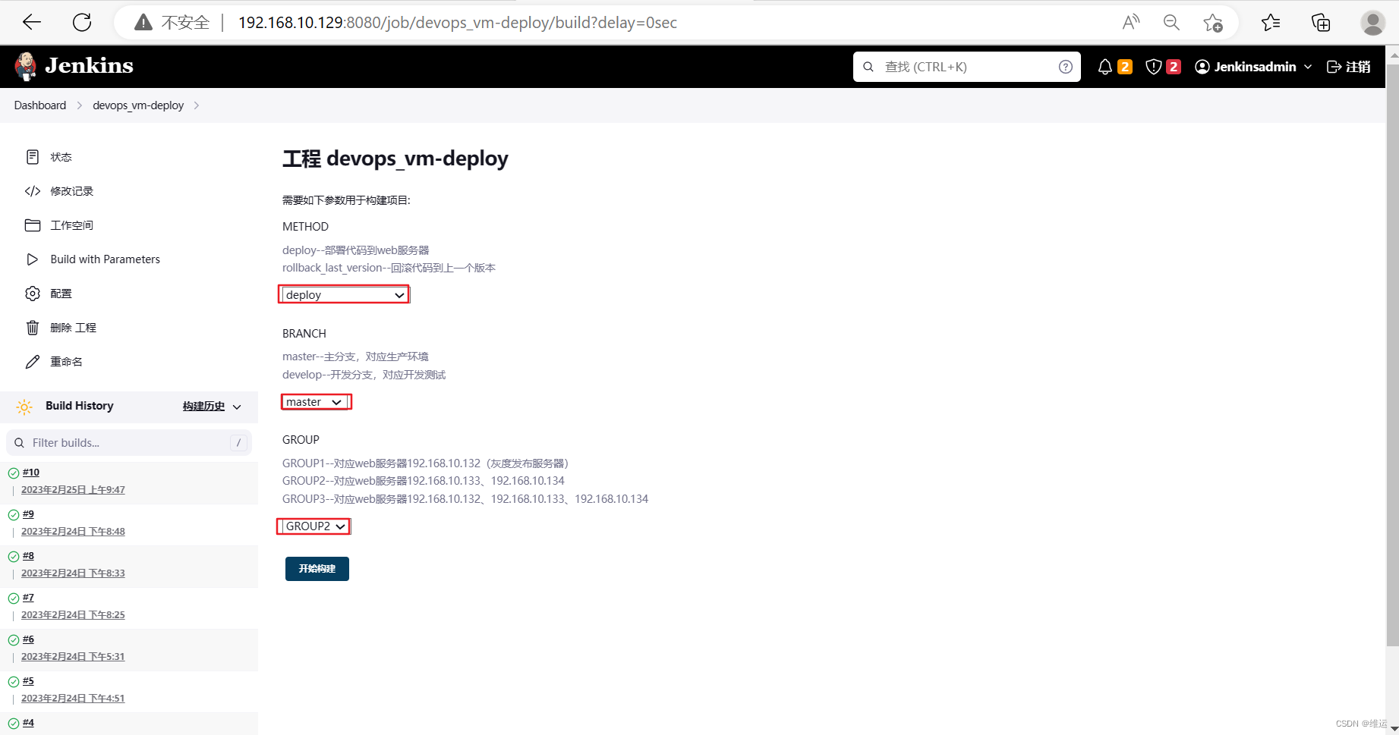Open security shield warnings with badge 2

pyautogui.click(x=1163, y=67)
